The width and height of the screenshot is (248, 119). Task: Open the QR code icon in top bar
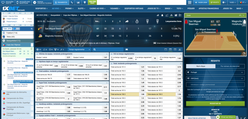pyautogui.click(x=190, y=2)
